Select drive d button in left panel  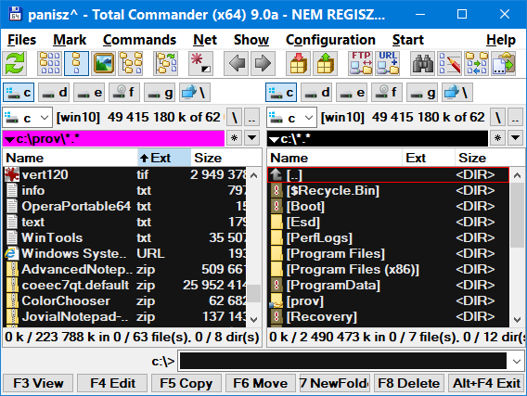(x=54, y=93)
